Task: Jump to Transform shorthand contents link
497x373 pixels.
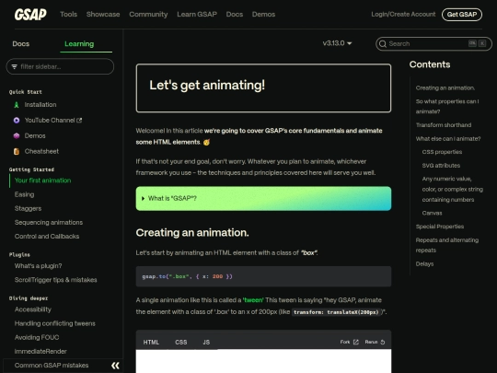Action: [444, 125]
